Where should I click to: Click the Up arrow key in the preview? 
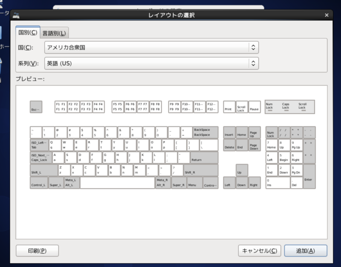(x=241, y=169)
